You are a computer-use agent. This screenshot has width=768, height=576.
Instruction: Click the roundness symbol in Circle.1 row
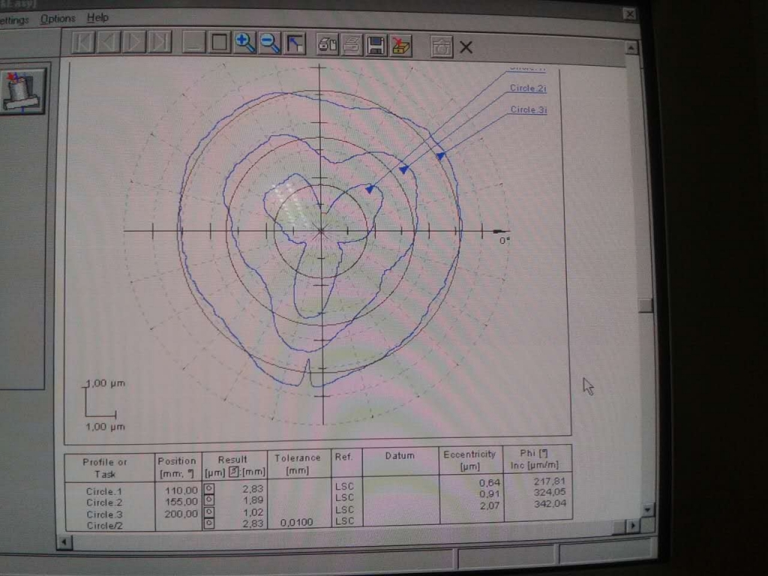coord(209,490)
